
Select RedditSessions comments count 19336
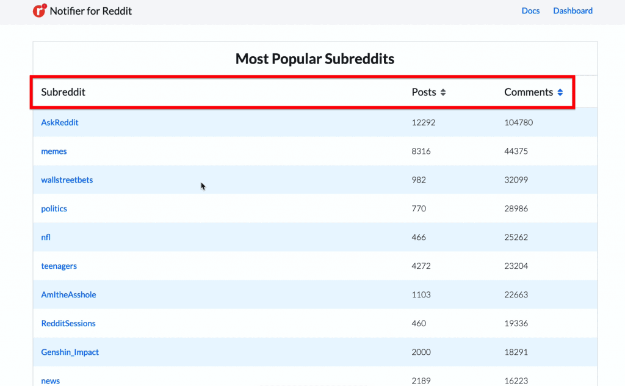click(516, 323)
